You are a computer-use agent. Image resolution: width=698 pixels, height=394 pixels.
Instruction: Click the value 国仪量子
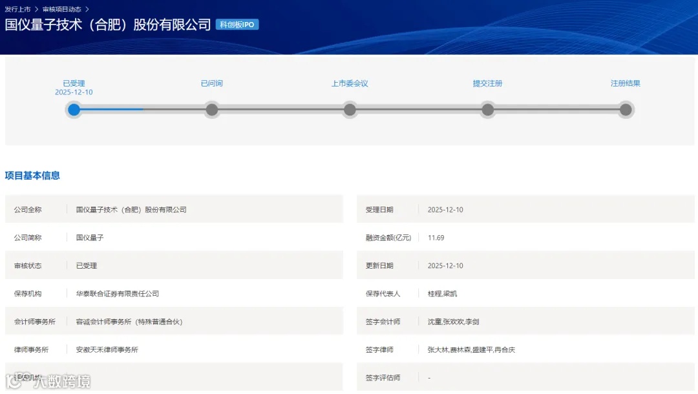click(89, 238)
